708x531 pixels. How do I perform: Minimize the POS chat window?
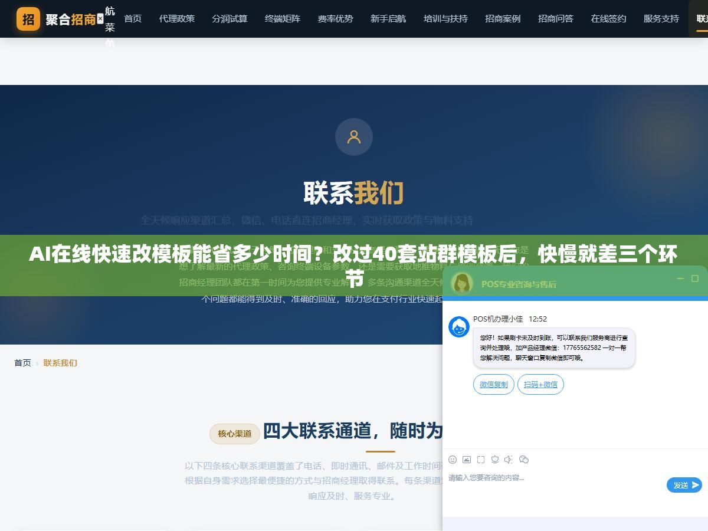(680, 278)
